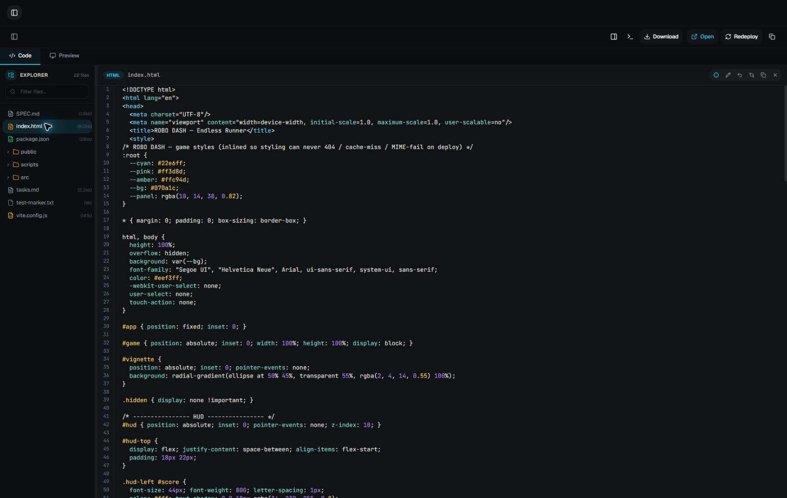The width and height of the screenshot is (787, 498).
Task: Toggle the top sidebar panel icon
Action: 14,13
